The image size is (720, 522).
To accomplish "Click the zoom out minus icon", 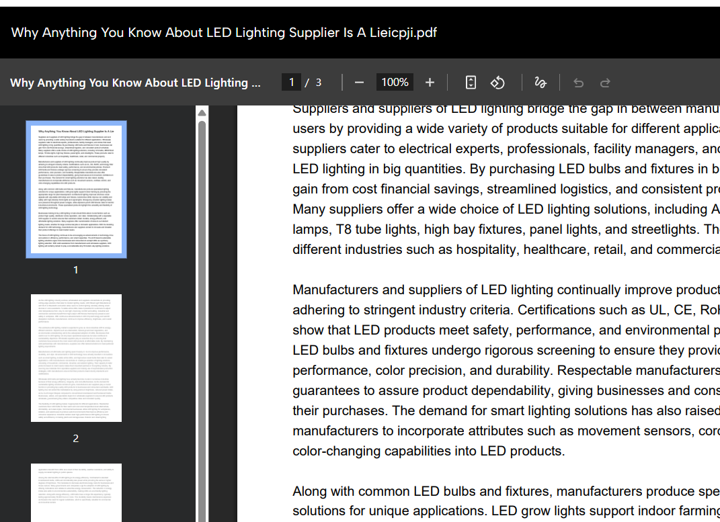I will tap(359, 83).
